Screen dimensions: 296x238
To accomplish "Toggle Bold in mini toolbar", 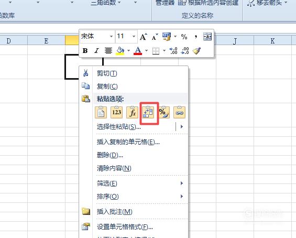I will click(x=85, y=51).
